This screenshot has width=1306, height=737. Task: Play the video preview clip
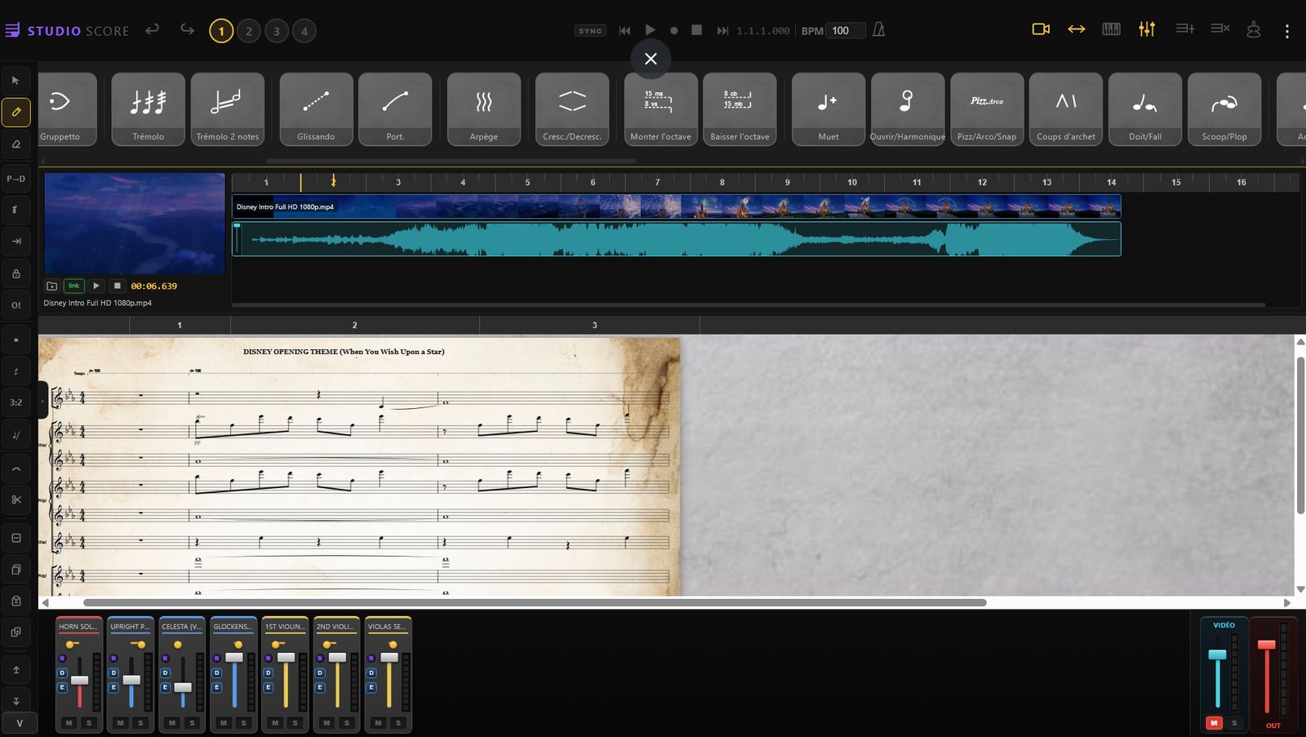(96, 286)
